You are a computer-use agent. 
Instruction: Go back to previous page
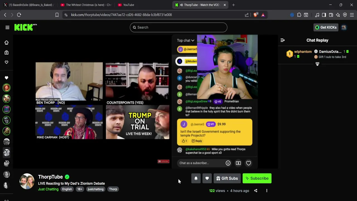[x=5, y=15]
